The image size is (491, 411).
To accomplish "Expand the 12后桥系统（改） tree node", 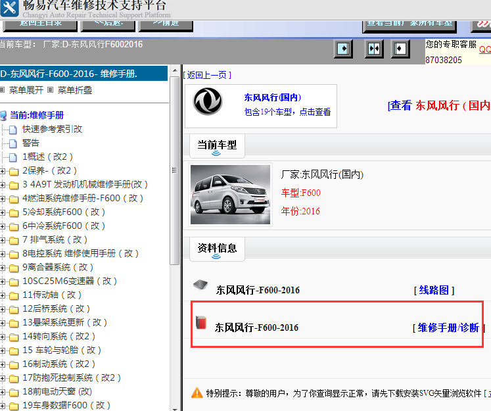I will [x=3, y=309].
